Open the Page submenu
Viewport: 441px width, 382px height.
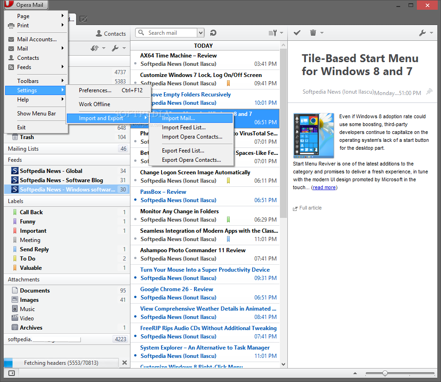point(36,16)
